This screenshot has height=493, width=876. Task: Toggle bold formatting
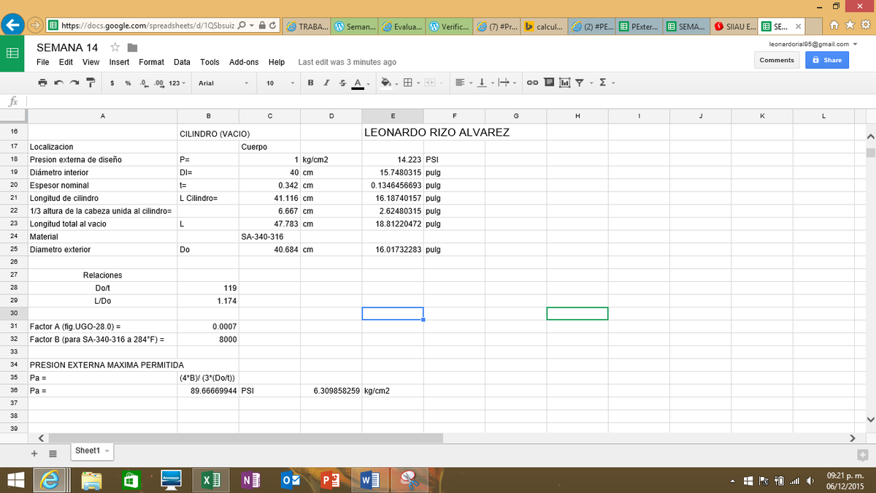coord(312,83)
